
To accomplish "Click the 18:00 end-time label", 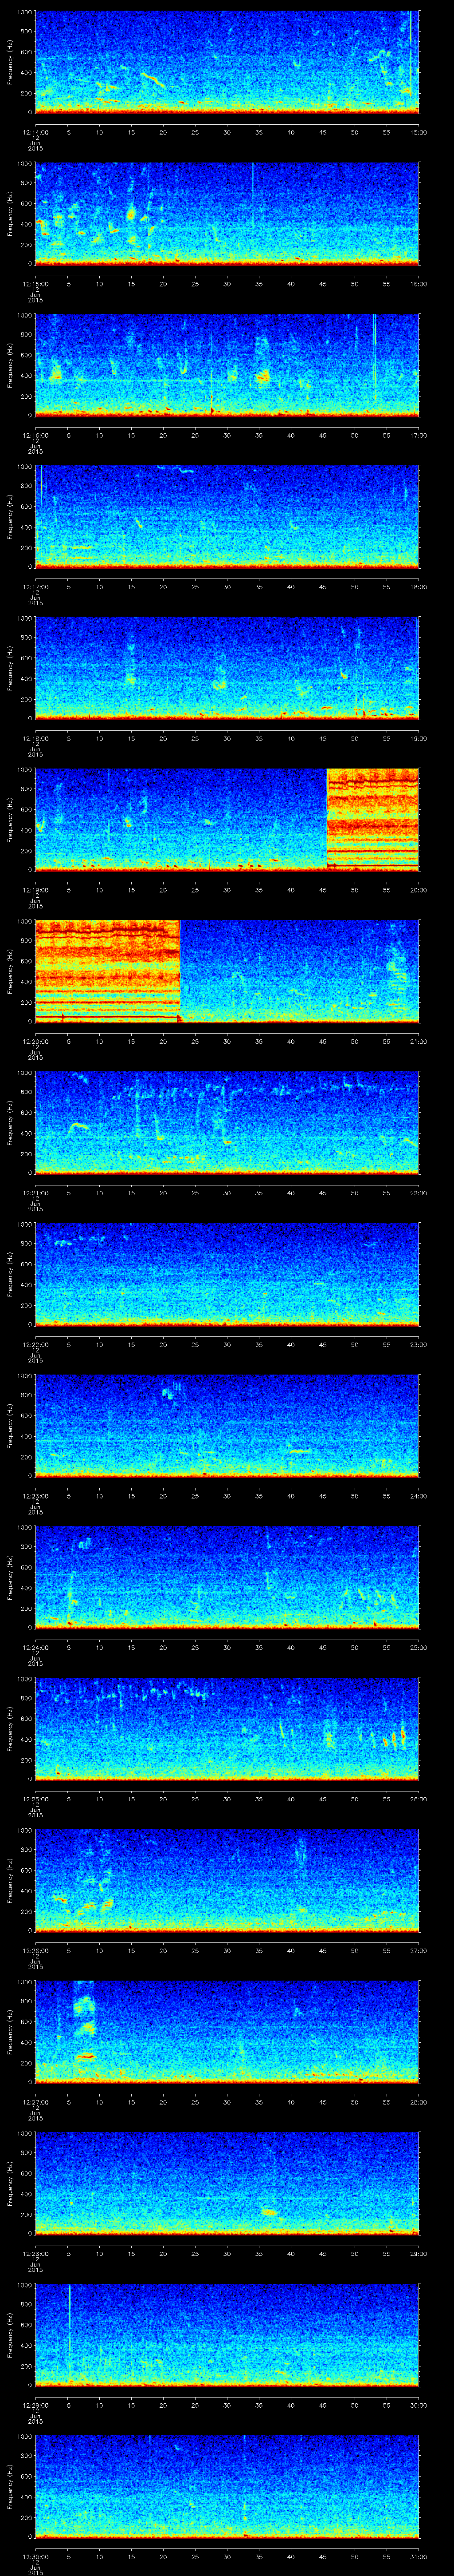I will pos(419,587).
